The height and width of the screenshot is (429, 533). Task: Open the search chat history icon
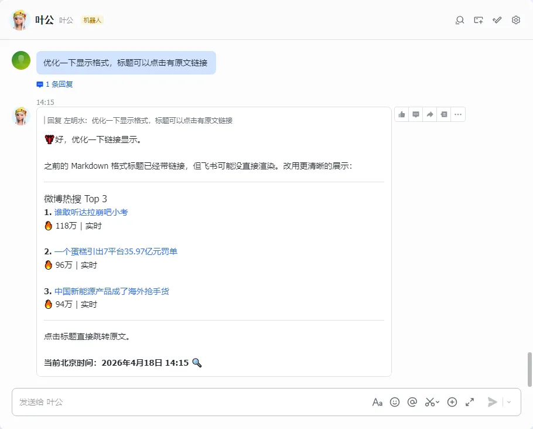pyautogui.click(x=460, y=20)
